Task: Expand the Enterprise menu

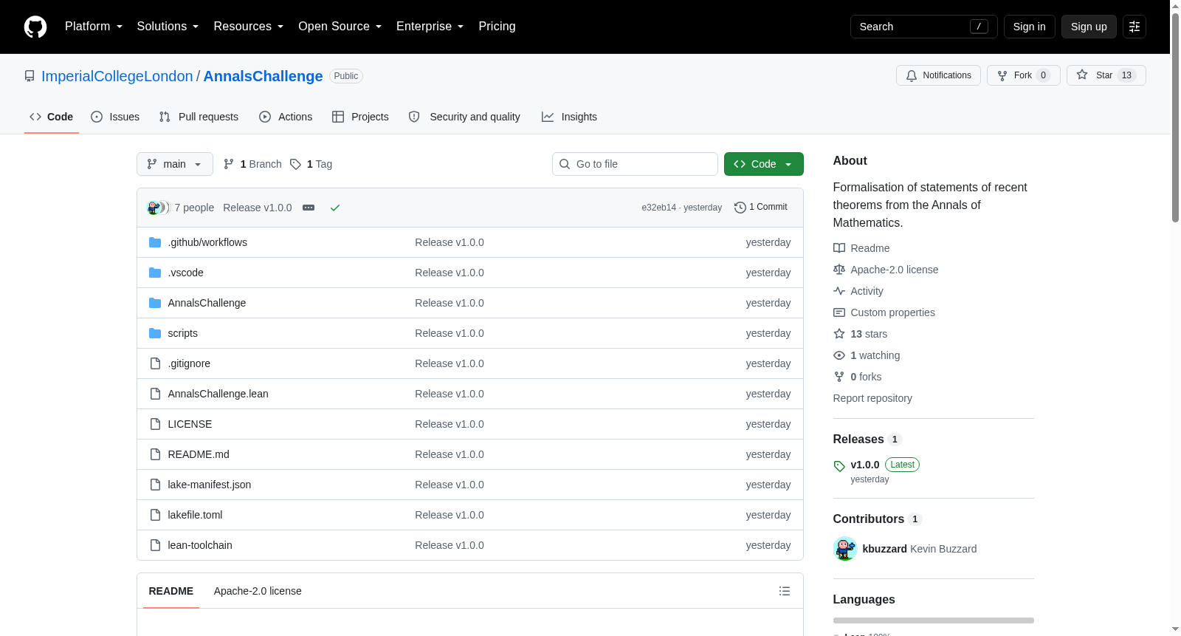Action: click(430, 27)
